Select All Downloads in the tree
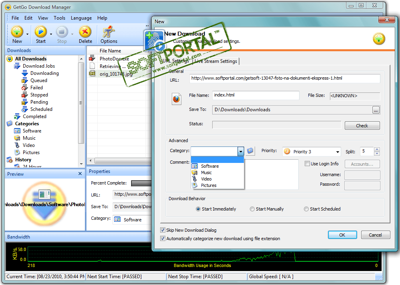Screen dimensions: 400x285 30,59
